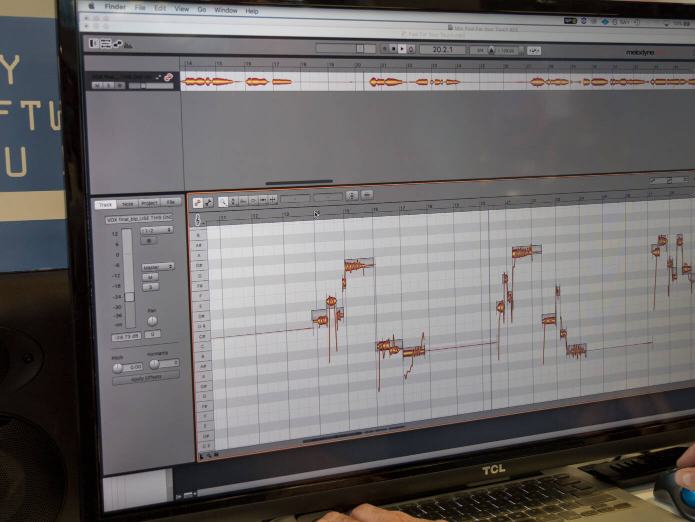Toggle the cycle loop button in transport
The height and width of the screenshot is (522, 695).
411,49
